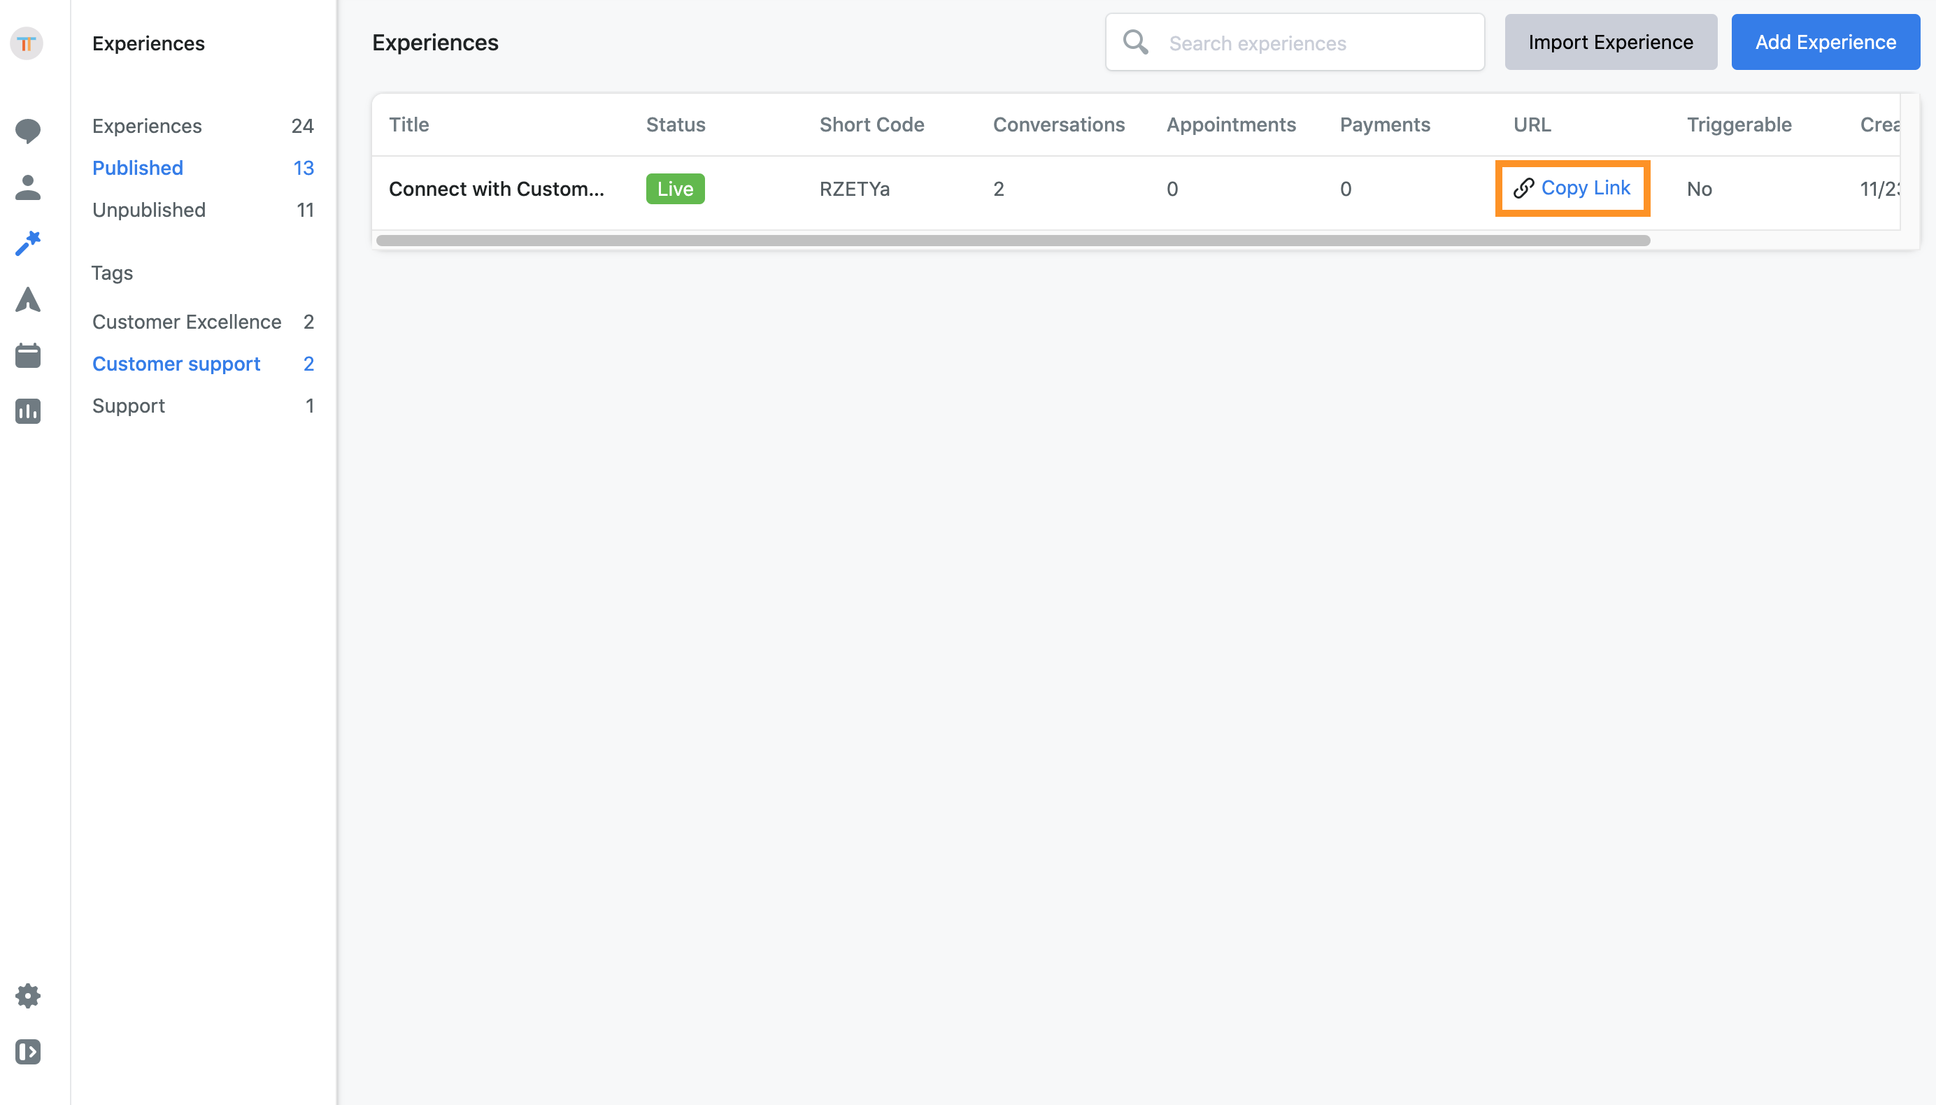Click the Appointments column header
The width and height of the screenshot is (1936, 1105).
1231,125
